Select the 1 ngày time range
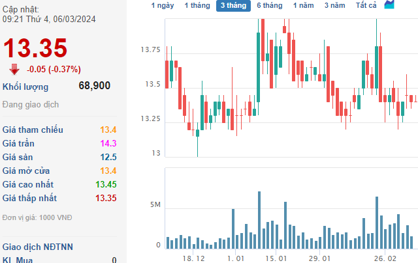418x263 pixels. 163,6
